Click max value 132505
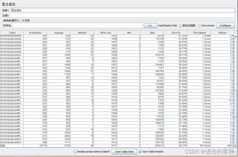This screenshot has width=238, height=157. [159, 120]
